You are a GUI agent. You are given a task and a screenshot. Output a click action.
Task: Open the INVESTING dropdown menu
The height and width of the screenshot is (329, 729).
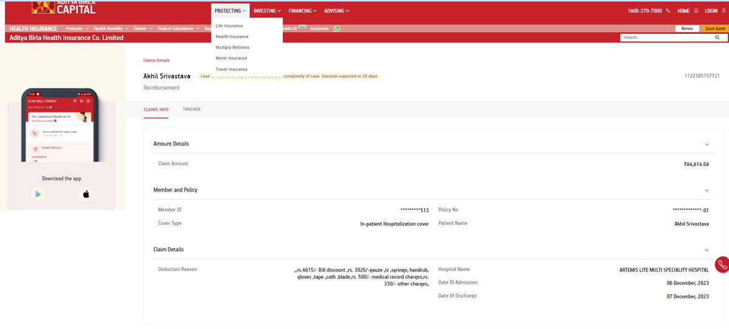click(267, 11)
